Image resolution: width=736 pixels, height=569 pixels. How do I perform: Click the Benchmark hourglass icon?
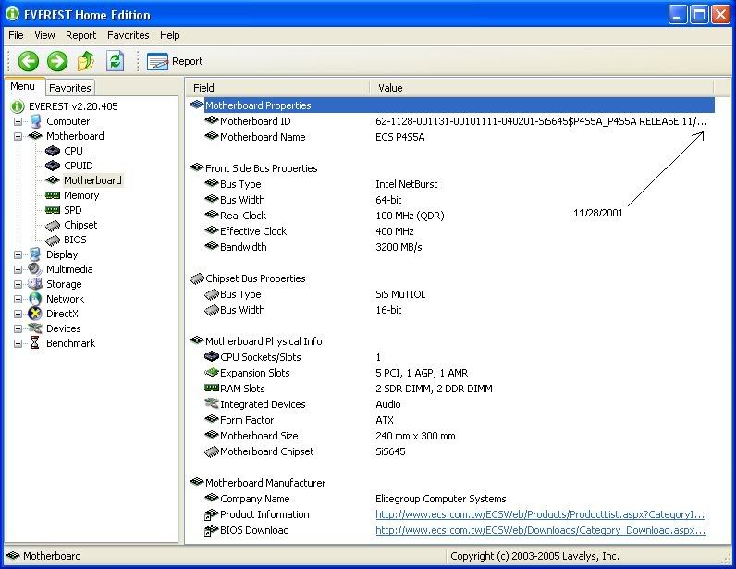(x=35, y=343)
